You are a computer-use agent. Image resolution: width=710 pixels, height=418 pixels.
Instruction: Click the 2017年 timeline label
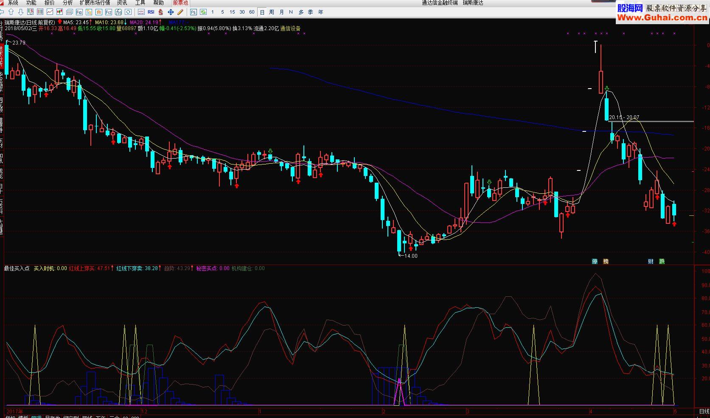(15, 411)
